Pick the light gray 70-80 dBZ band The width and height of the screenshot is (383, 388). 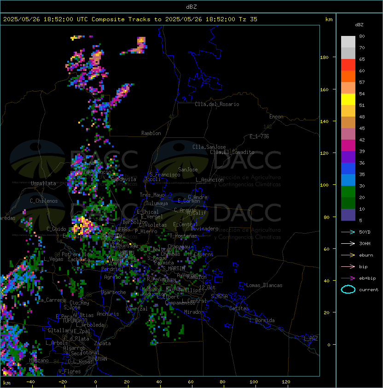pos(348,42)
